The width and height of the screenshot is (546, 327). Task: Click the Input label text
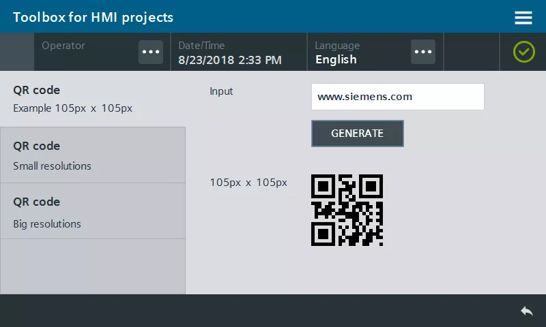[x=221, y=91]
